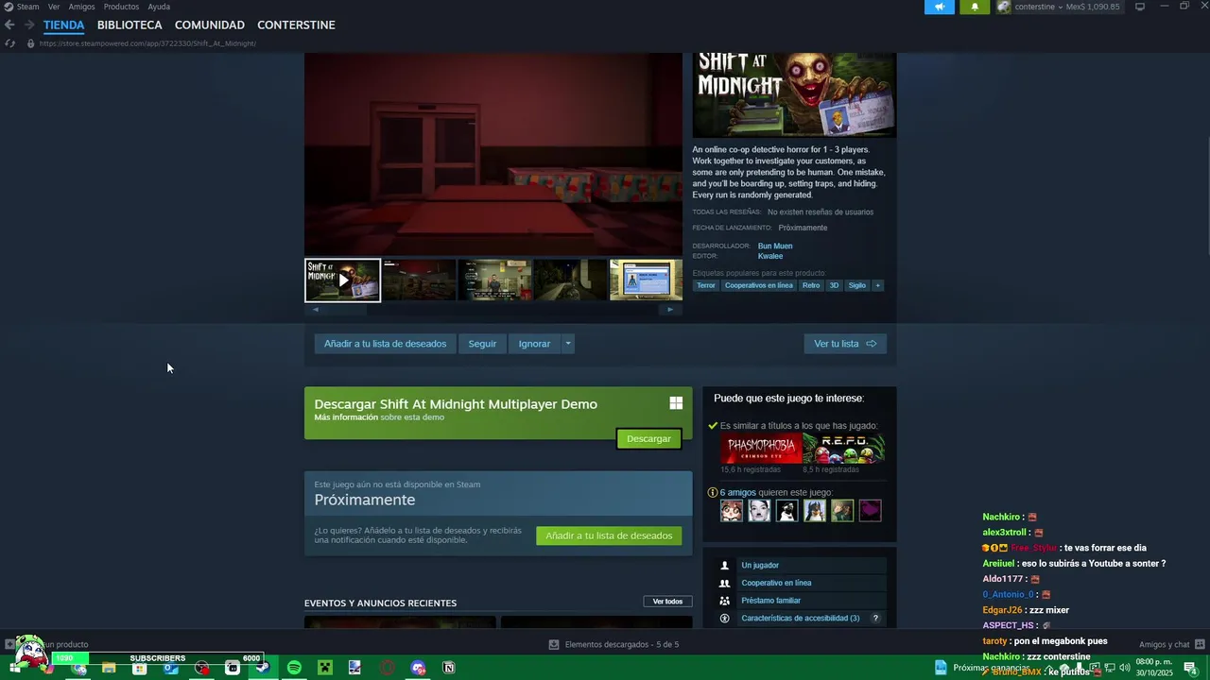Open publisher Kwalee link

coord(770,256)
